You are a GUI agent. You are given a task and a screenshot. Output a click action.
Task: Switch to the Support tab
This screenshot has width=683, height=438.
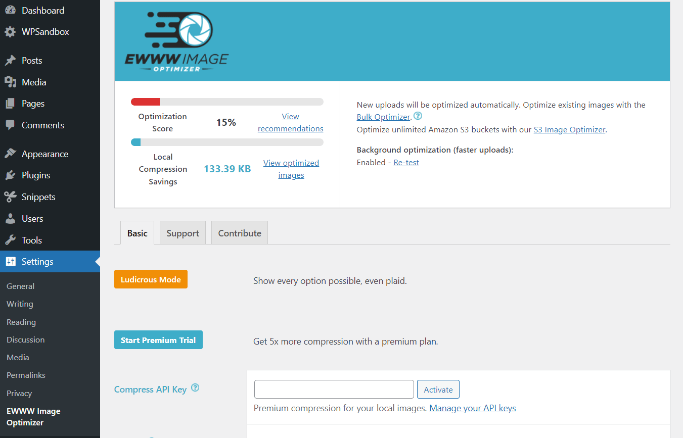coord(182,233)
